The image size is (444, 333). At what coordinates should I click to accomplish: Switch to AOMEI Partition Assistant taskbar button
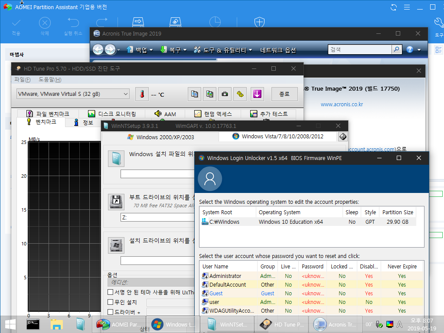point(120,324)
